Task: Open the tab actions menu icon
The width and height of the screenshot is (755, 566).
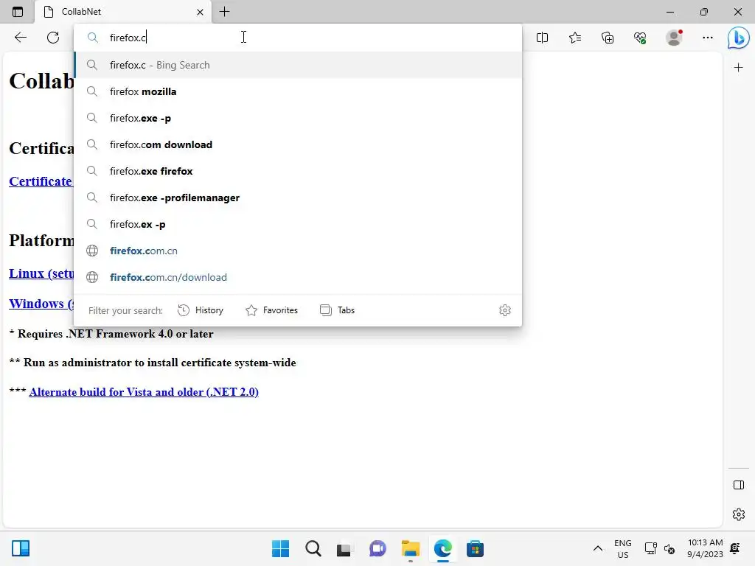Action: pyautogui.click(x=18, y=12)
